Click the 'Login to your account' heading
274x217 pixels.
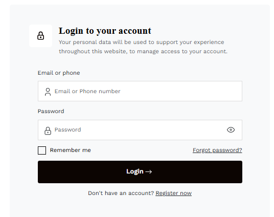click(105, 31)
